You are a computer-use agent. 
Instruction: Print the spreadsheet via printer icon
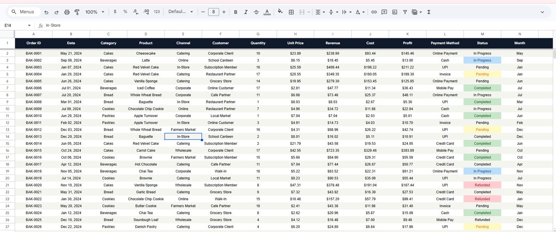point(67,12)
